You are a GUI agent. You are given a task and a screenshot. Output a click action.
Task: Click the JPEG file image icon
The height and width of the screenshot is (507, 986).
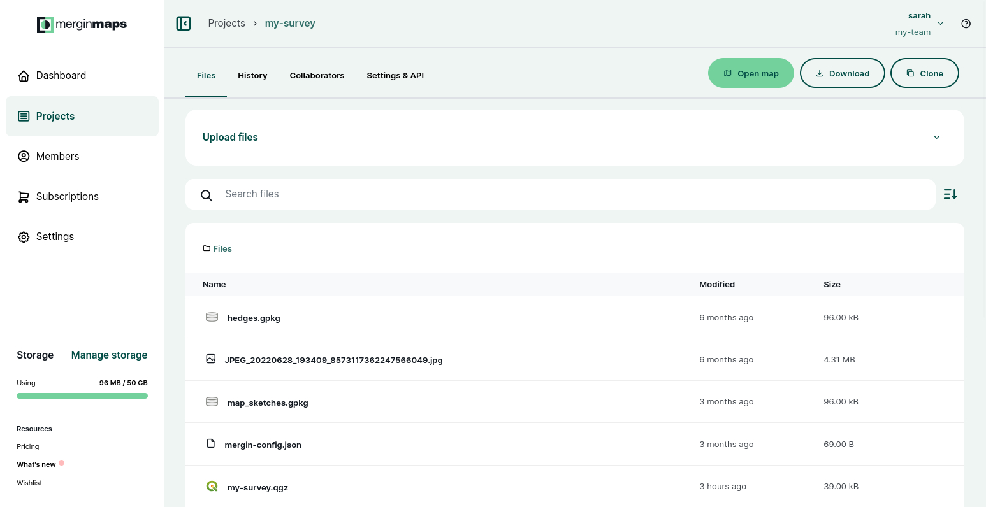pyautogui.click(x=211, y=359)
